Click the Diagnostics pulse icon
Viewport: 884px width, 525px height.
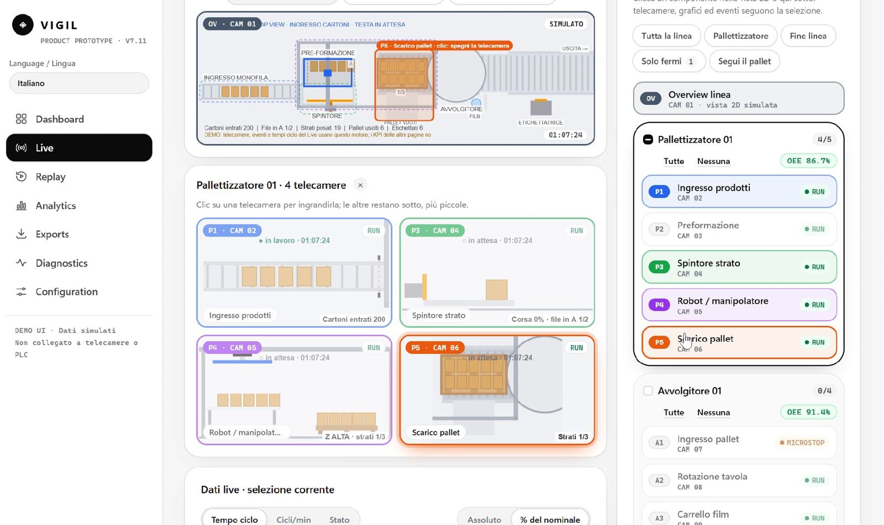pos(21,263)
